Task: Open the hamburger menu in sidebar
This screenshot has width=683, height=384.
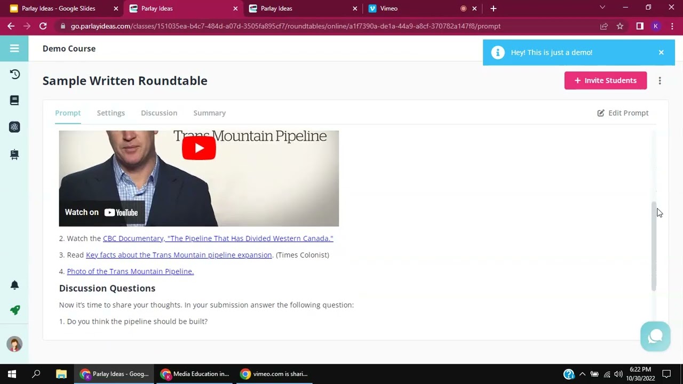Action: click(14, 49)
